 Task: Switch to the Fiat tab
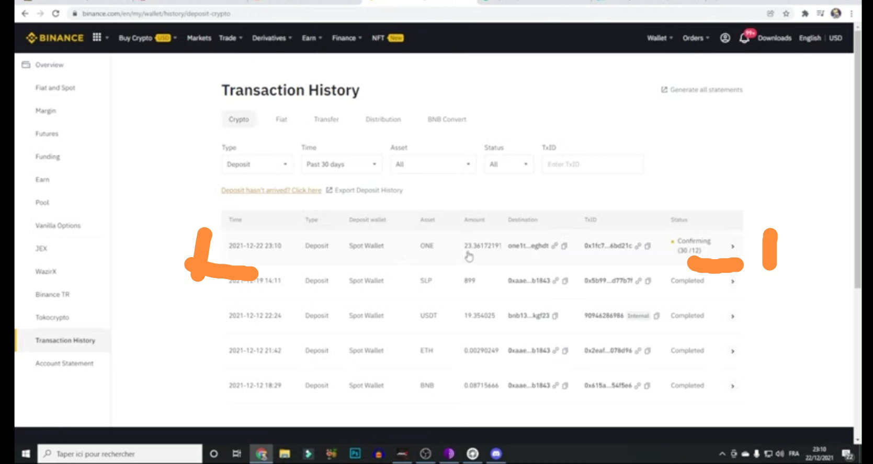coord(281,120)
